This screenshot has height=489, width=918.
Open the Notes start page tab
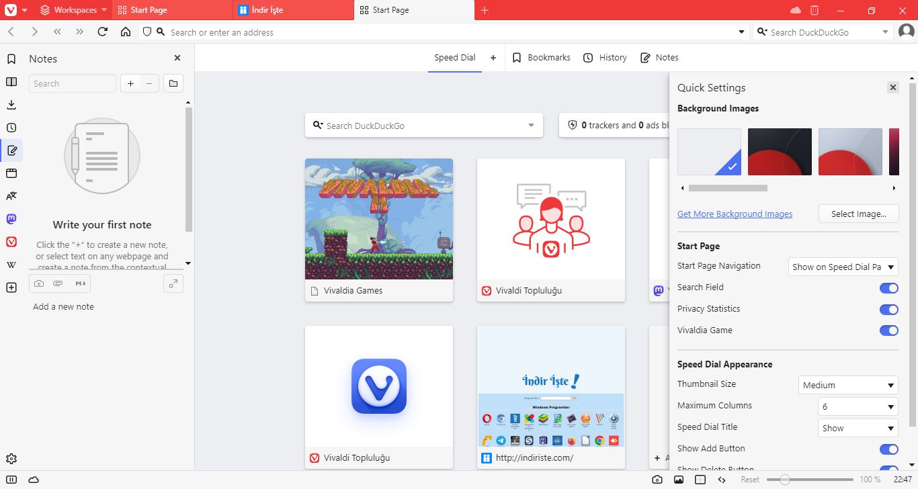(659, 58)
